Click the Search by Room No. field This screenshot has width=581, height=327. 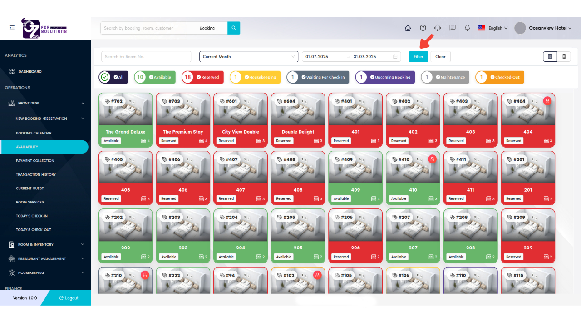tap(146, 57)
